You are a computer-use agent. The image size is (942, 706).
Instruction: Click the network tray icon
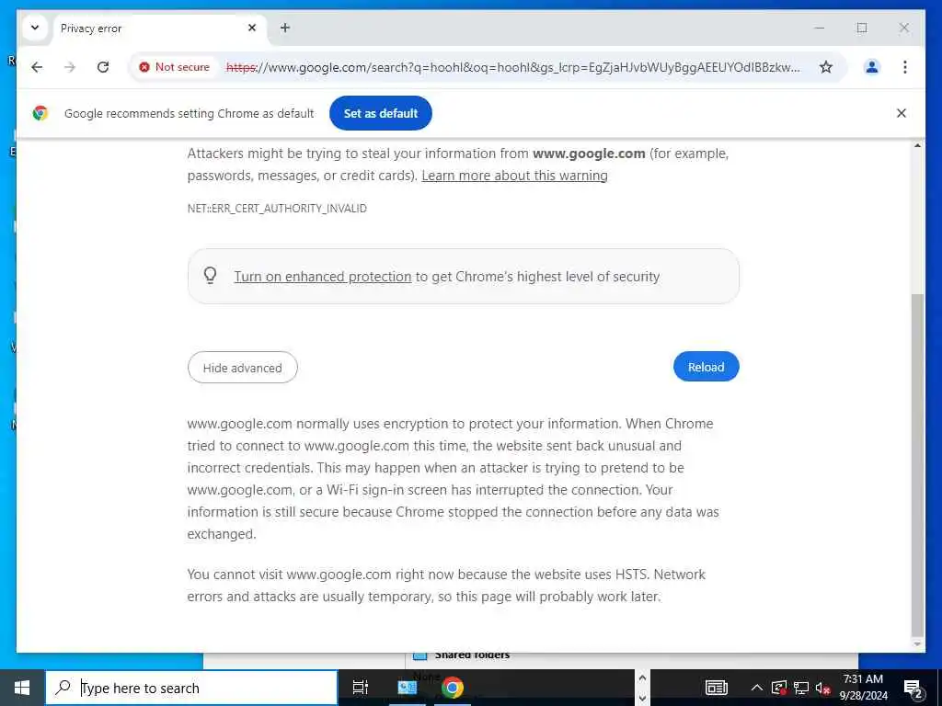click(x=801, y=688)
